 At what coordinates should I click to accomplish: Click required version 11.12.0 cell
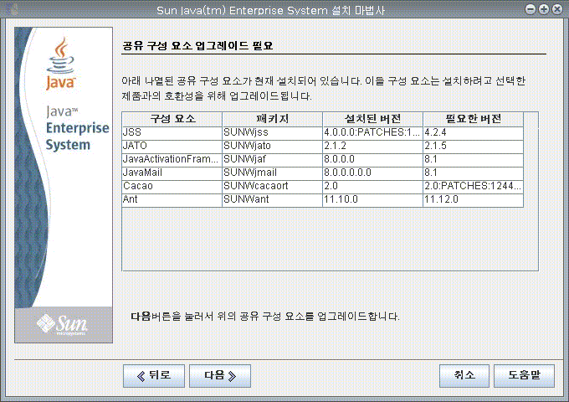[474, 200]
